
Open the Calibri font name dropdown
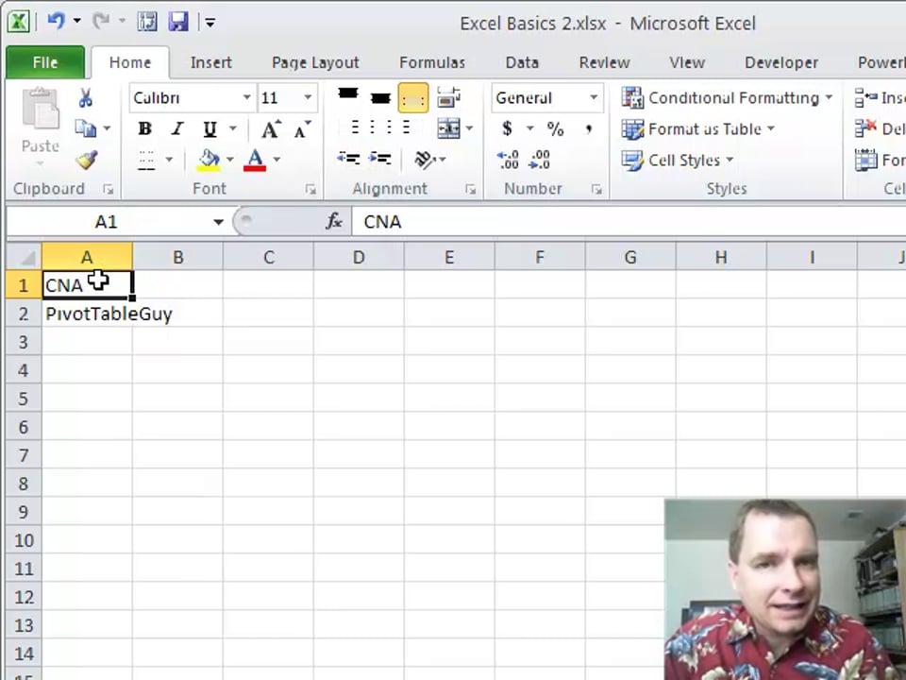(x=246, y=97)
